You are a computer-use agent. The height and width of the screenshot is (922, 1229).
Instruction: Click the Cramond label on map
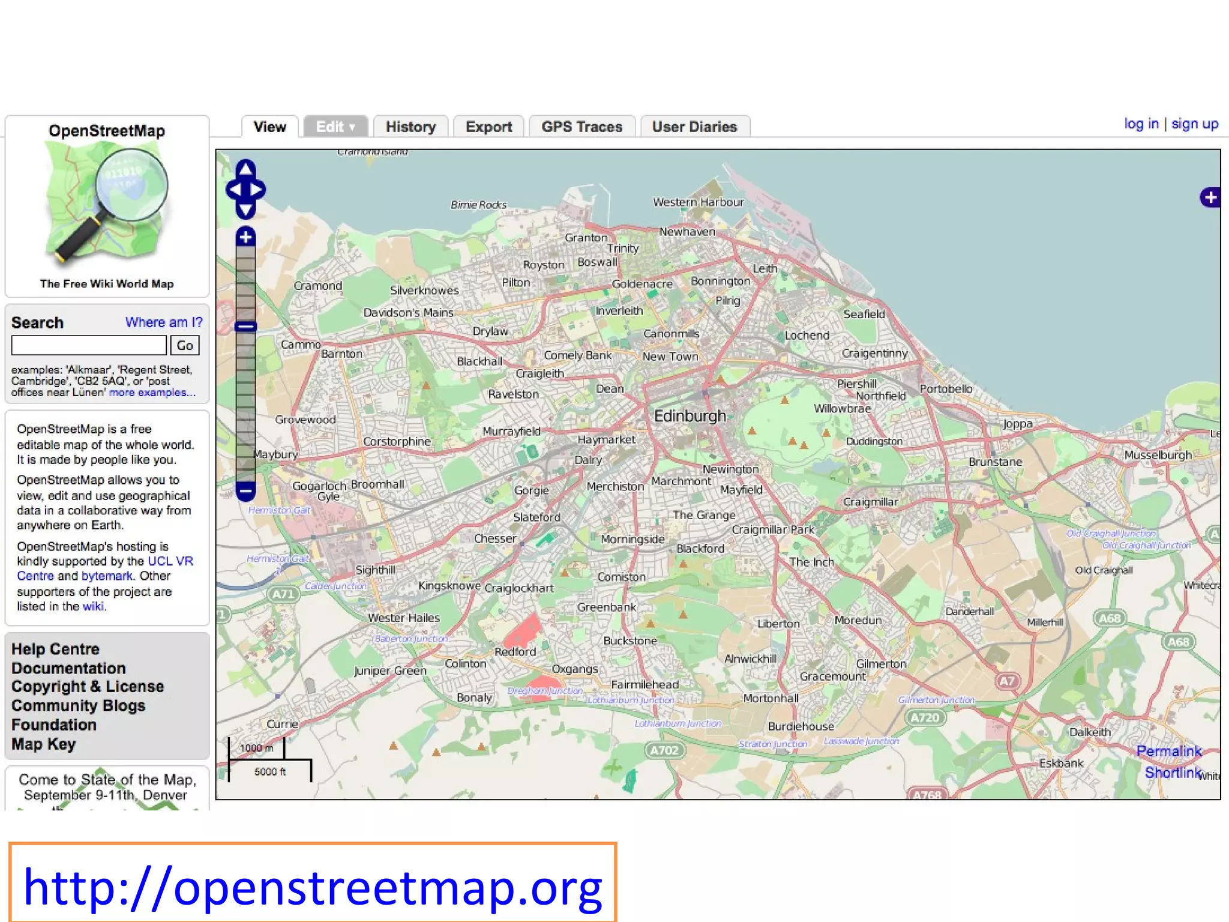coord(317,286)
